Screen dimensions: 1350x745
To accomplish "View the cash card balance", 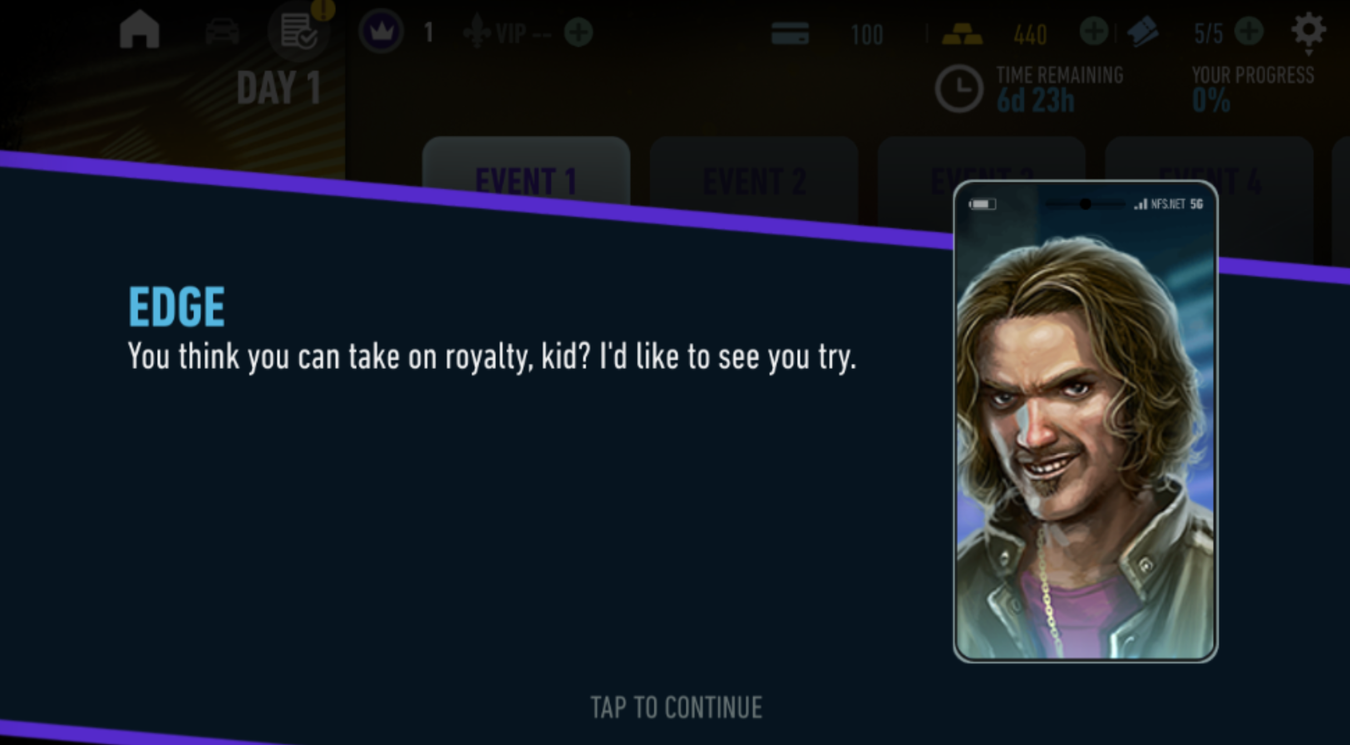I will click(x=827, y=34).
